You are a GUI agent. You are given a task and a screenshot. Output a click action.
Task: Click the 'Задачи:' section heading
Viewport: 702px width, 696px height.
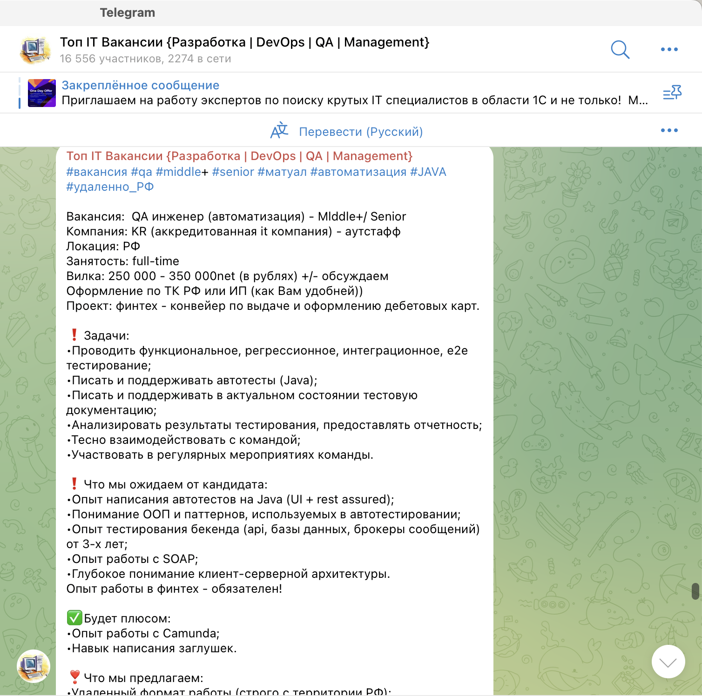tap(107, 335)
